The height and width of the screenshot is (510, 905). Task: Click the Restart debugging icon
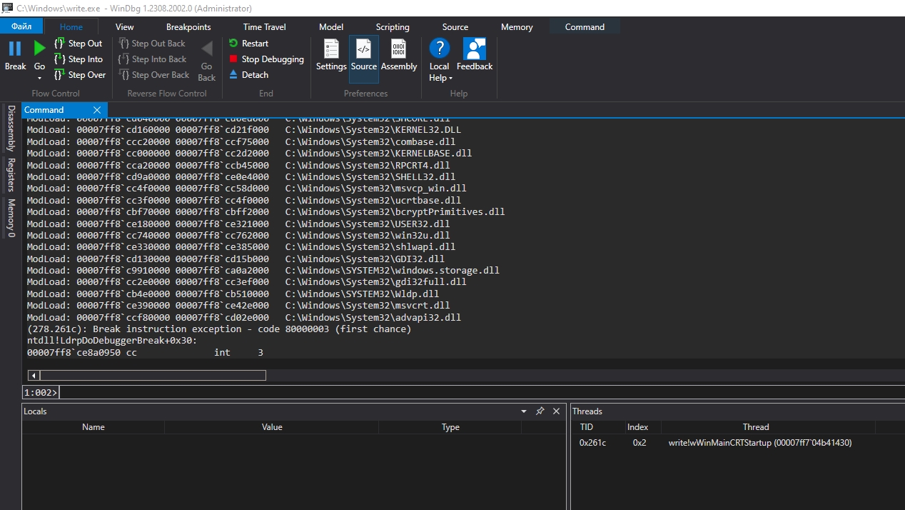(x=233, y=44)
